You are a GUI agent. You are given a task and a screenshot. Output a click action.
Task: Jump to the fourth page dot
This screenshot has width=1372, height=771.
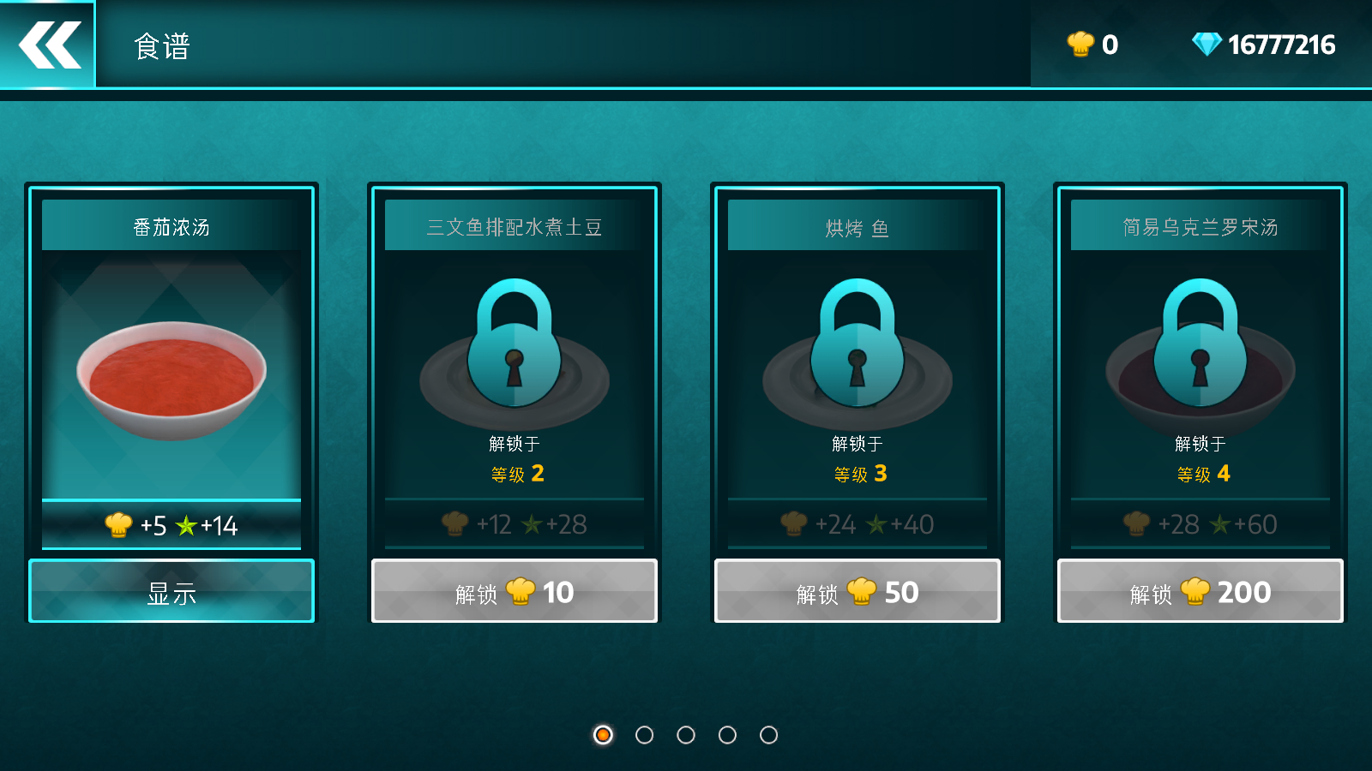pyautogui.click(x=727, y=735)
